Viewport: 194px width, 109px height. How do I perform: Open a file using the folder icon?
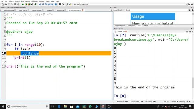[x=6, y=4]
